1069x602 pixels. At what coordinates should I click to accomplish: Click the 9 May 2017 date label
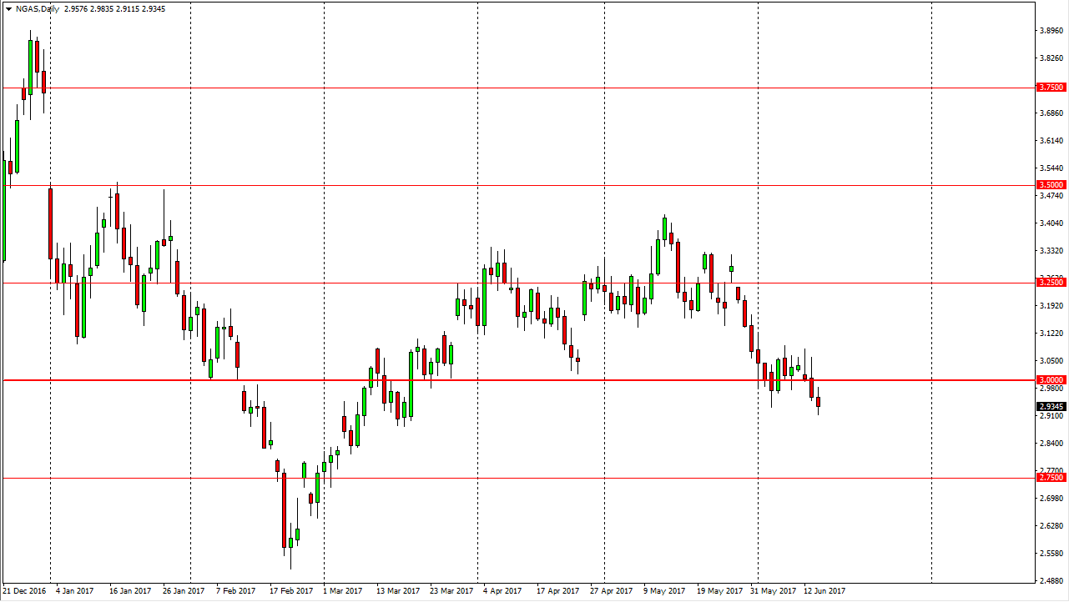[x=663, y=591]
